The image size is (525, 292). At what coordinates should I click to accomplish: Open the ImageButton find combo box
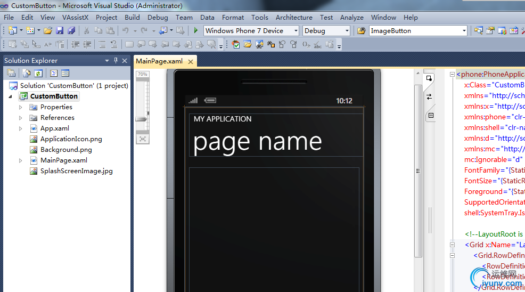click(x=464, y=30)
